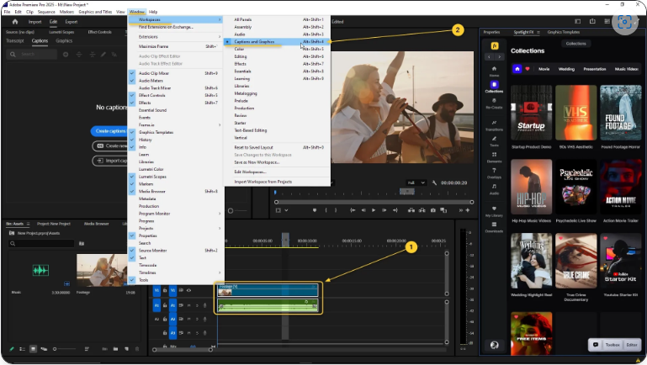Screen dimensions: 647x365
Task: Open Elements in Spotlight FX sidebar
Action: [x=494, y=157]
